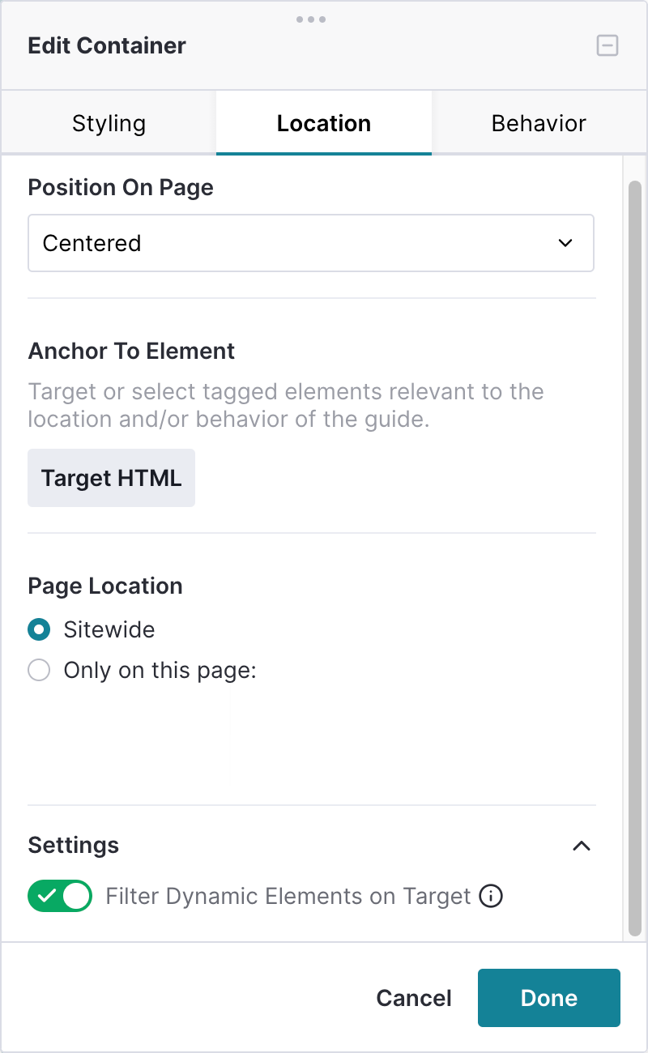Open the Behavior tab

[x=539, y=123]
